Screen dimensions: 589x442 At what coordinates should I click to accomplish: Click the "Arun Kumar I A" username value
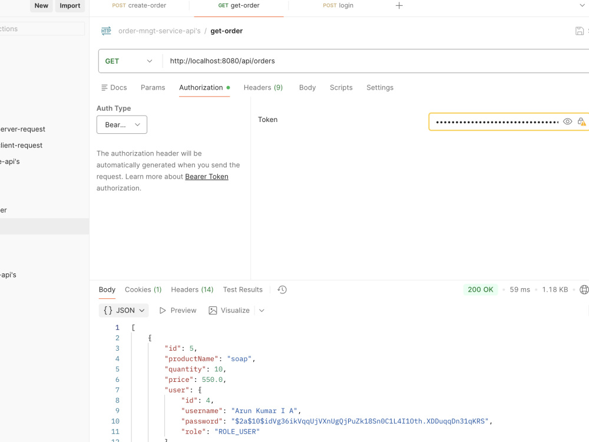[264, 411]
